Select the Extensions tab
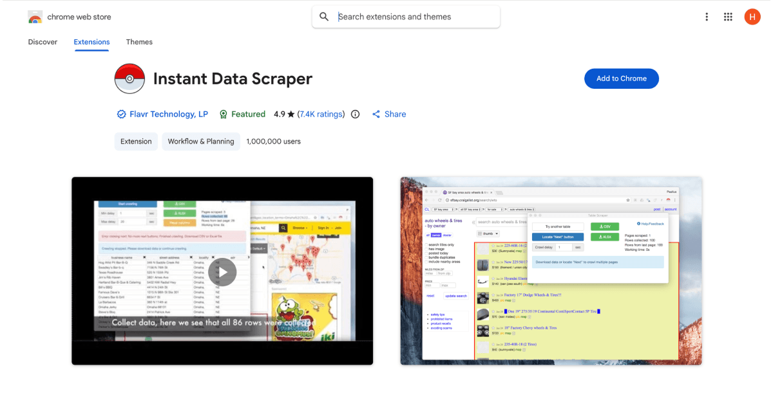 (91, 42)
